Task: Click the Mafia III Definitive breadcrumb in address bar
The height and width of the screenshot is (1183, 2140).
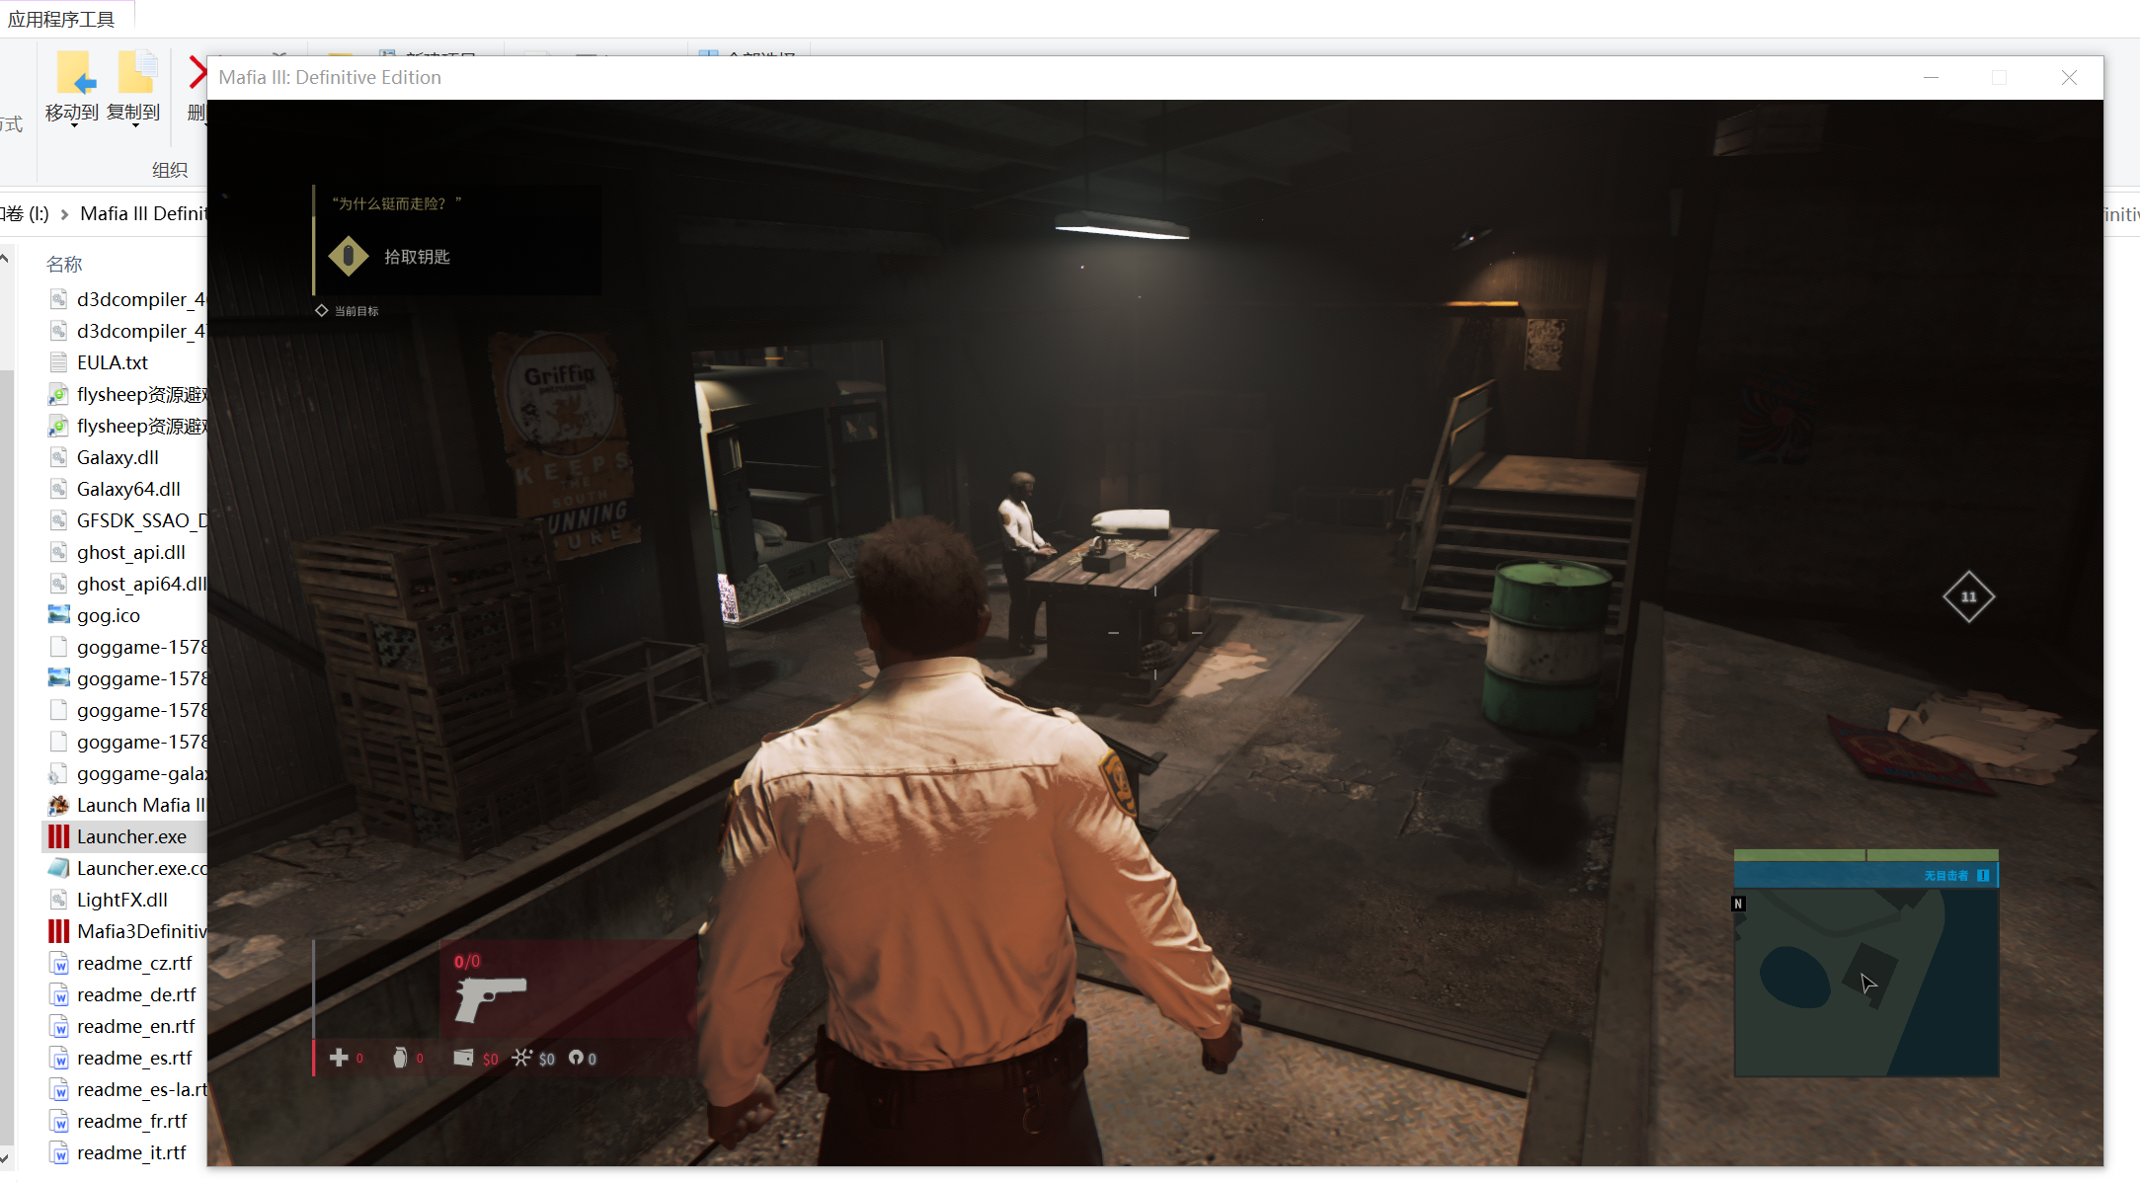Action: click(x=143, y=213)
